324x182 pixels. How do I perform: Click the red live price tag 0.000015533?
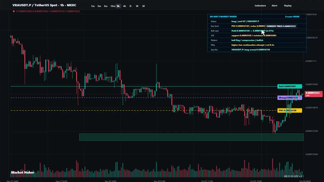[x=314, y=94]
